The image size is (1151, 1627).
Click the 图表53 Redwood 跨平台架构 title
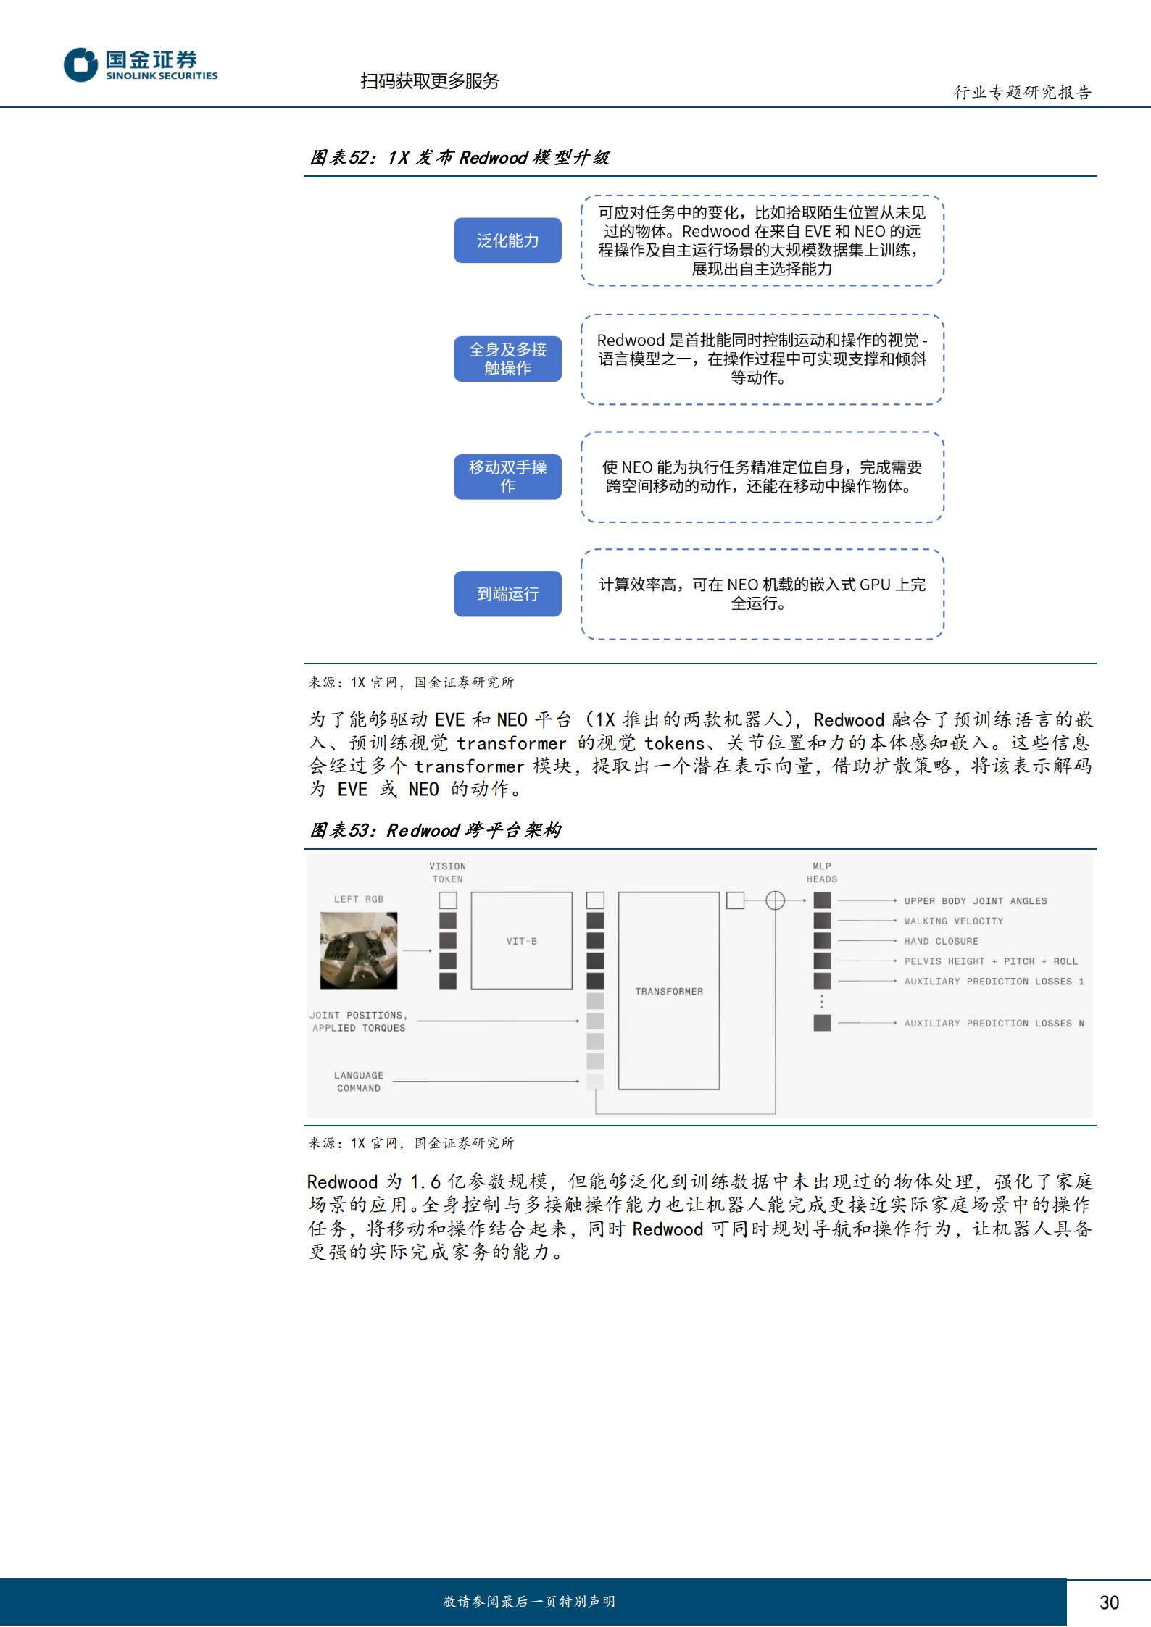(435, 830)
